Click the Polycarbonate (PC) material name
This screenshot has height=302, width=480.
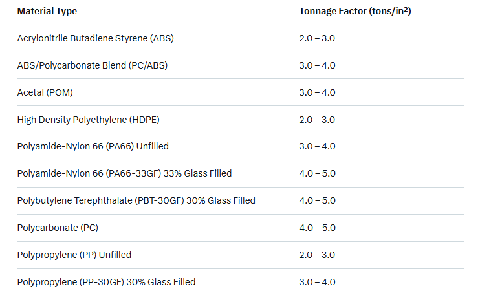[x=58, y=228]
